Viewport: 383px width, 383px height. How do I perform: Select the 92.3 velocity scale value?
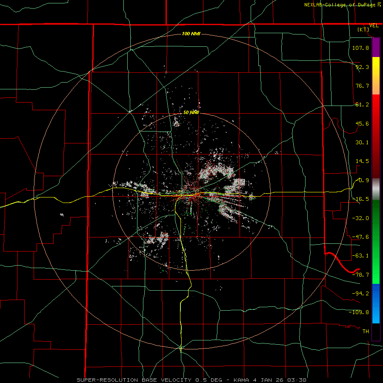[362, 67]
